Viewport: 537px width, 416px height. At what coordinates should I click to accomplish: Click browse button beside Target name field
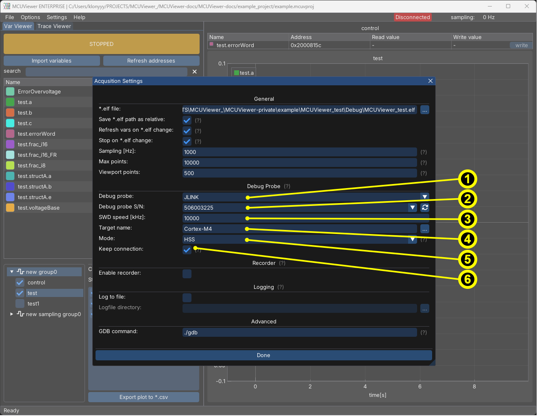click(x=424, y=229)
